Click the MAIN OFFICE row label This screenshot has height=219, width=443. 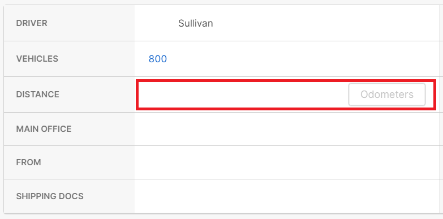click(44, 129)
